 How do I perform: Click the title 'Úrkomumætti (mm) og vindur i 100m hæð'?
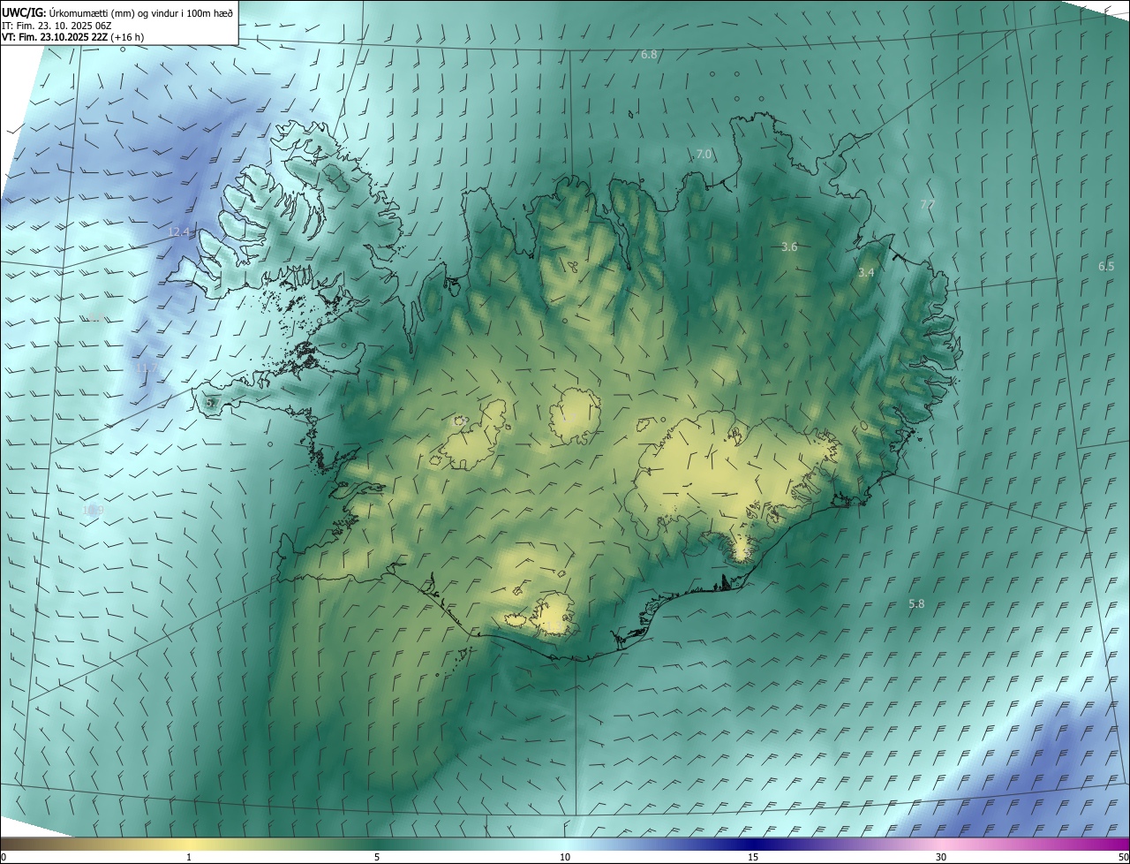coord(141,12)
